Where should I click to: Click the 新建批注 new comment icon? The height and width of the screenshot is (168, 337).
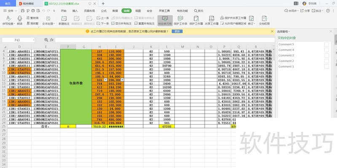click(x=64, y=19)
